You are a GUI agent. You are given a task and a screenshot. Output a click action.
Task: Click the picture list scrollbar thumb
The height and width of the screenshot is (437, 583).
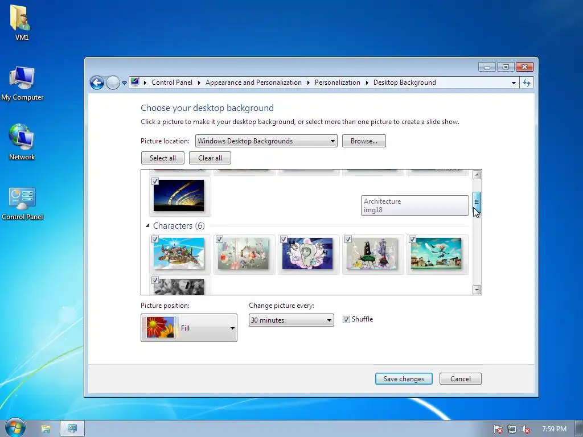coord(477,202)
